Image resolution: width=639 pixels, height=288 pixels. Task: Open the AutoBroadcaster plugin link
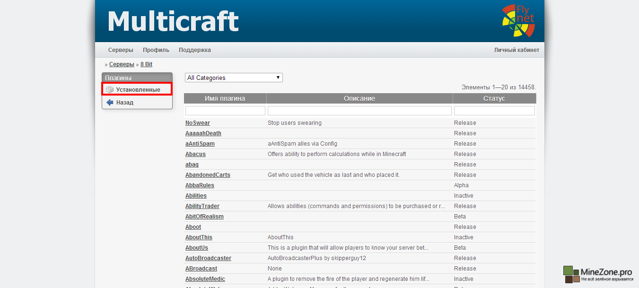coord(208,258)
